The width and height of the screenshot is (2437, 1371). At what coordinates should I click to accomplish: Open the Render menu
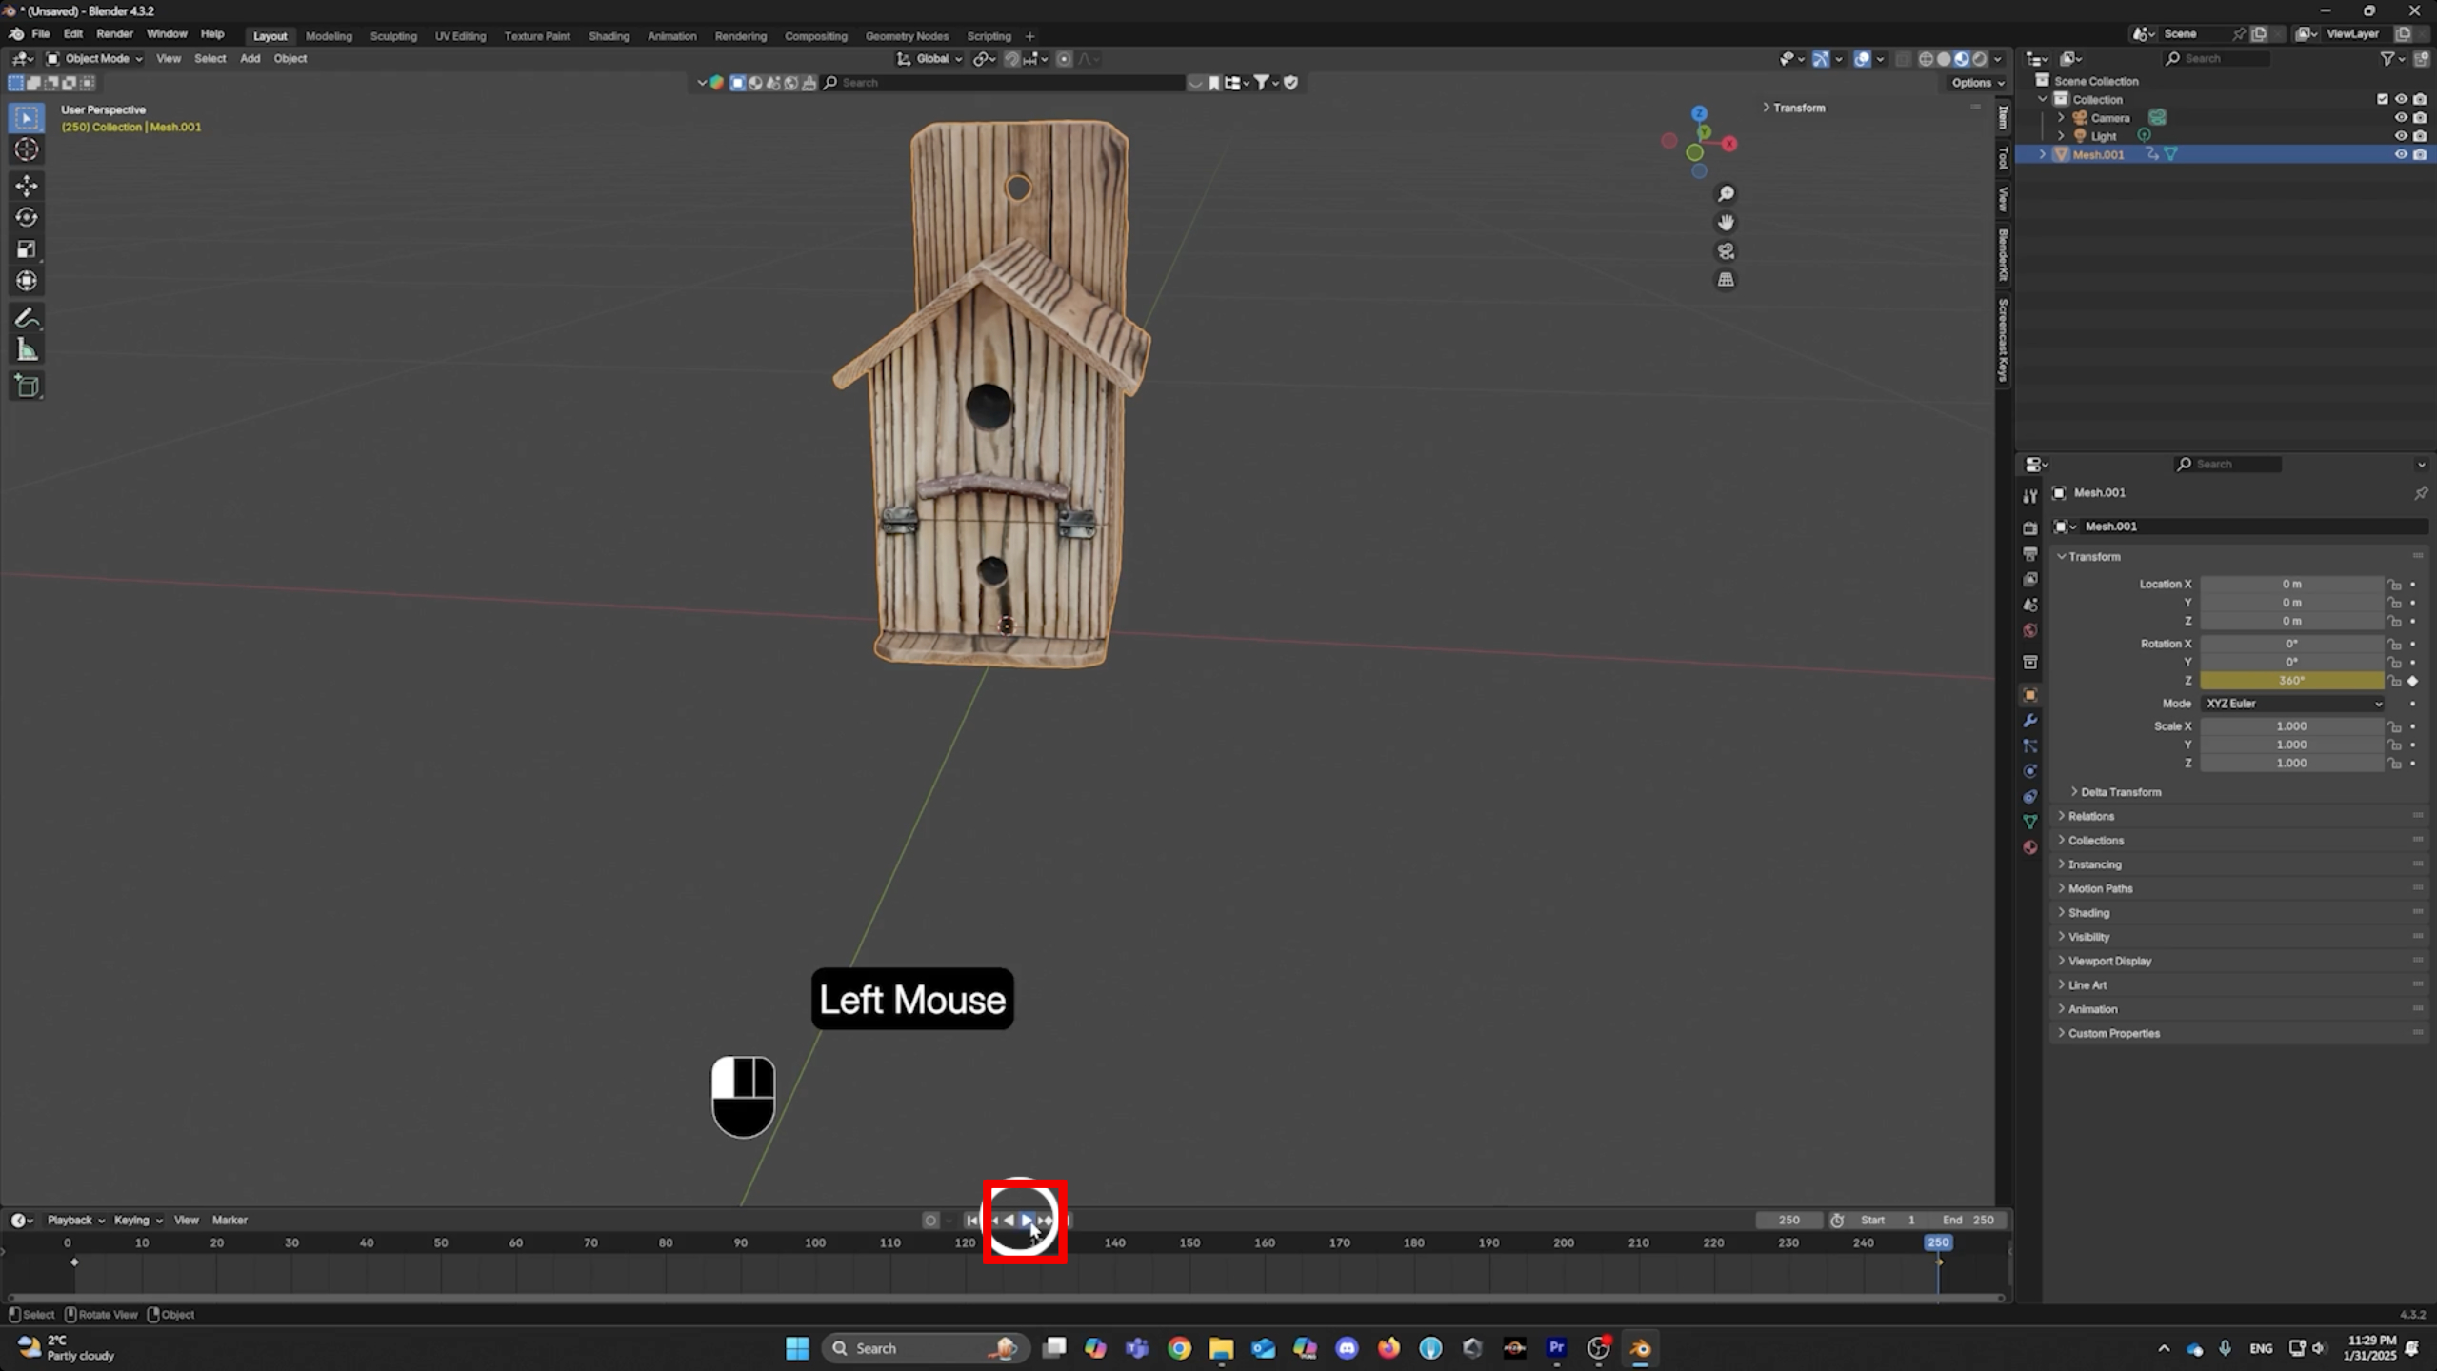114,33
